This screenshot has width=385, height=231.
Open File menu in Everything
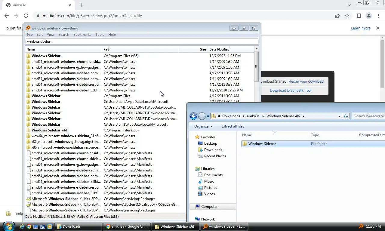coord(30,35)
